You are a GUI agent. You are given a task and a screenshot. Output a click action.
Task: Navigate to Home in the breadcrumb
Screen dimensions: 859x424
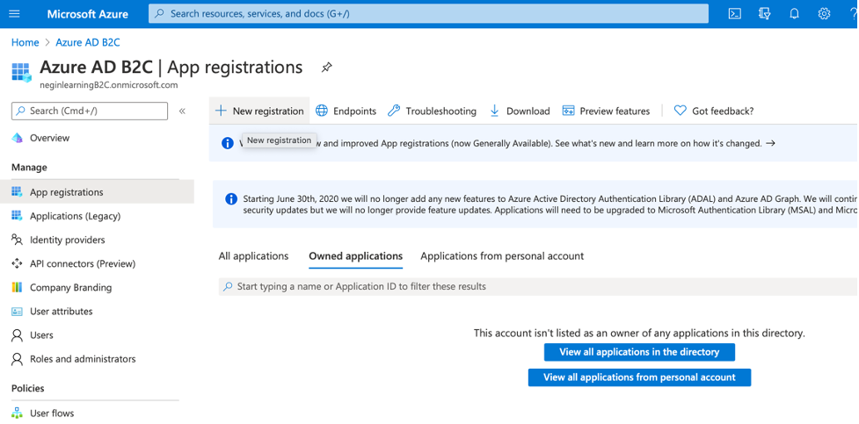tap(25, 42)
